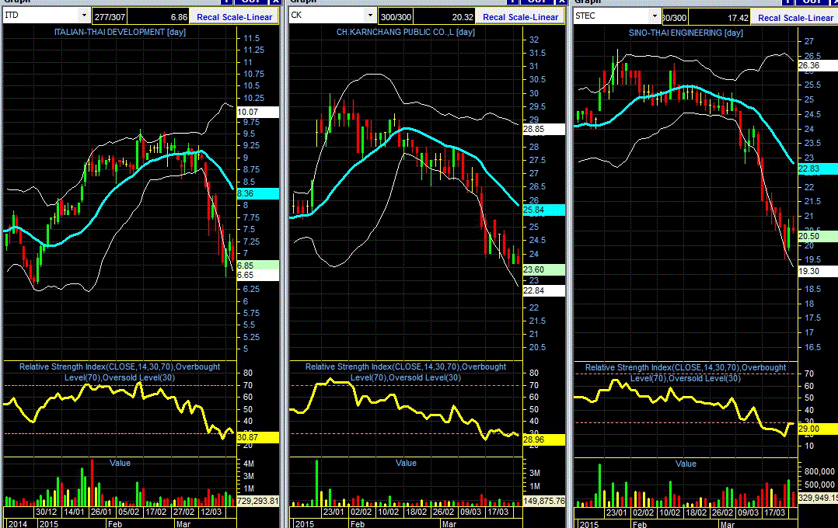This screenshot has height=528, width=838.
Task: Click the yellow 28.96 RSI value
Action: 543,440
